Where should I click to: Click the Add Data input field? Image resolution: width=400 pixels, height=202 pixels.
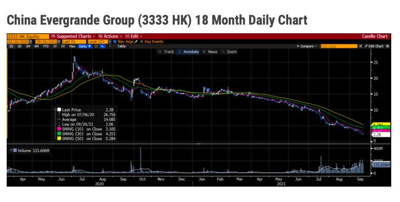[339, 47]
